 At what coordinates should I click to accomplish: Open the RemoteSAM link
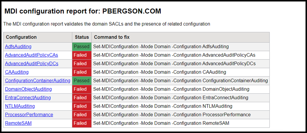coord(18,123)
